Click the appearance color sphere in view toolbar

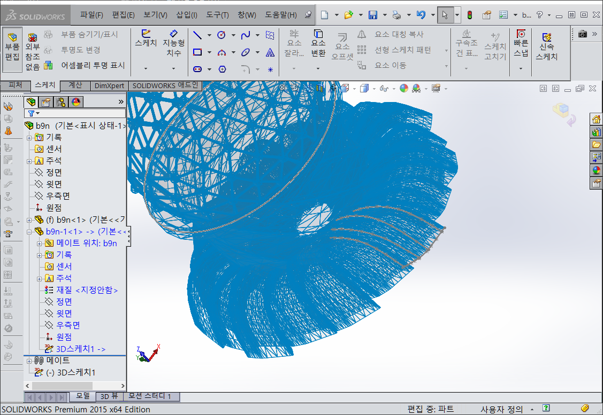[x=404, y=89]
